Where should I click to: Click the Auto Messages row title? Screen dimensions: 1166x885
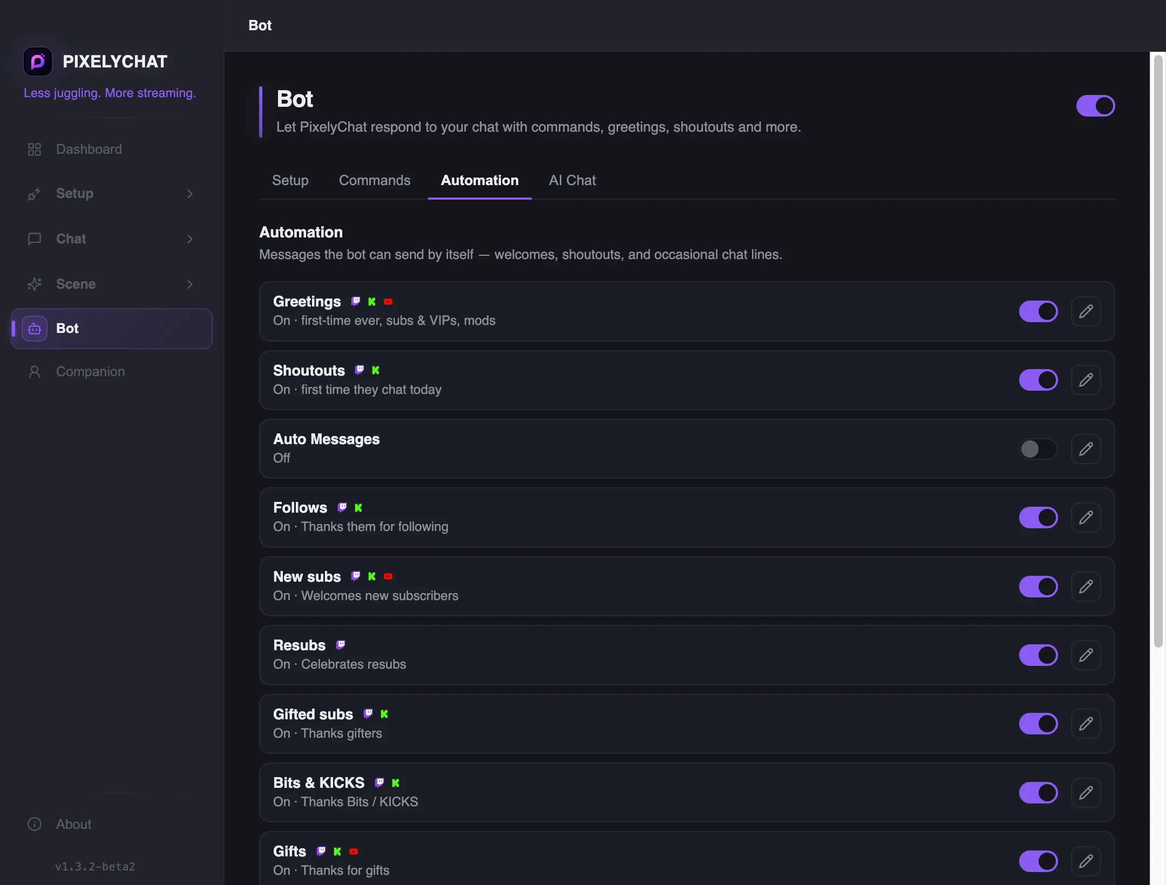click(327, 439)
